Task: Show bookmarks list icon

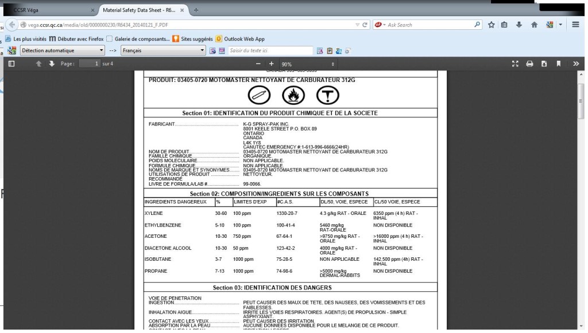Action: (x=504, y=25)
